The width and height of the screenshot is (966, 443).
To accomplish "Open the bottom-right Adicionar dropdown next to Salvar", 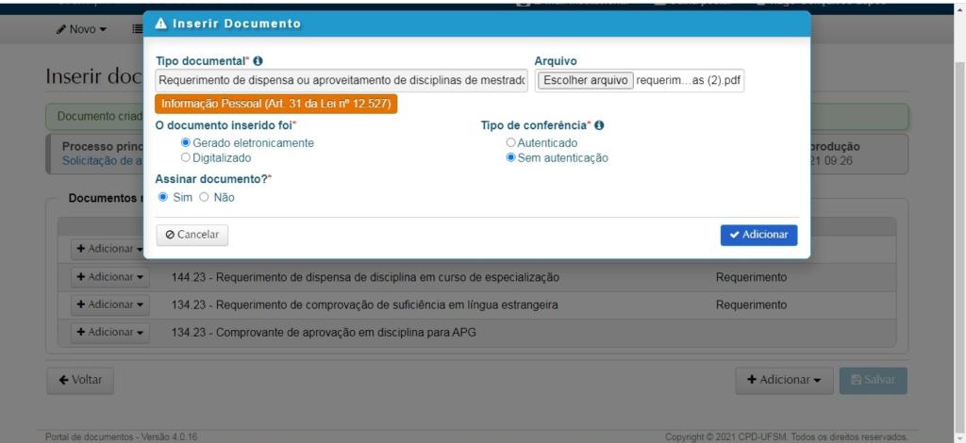I will tap(783, 380).
